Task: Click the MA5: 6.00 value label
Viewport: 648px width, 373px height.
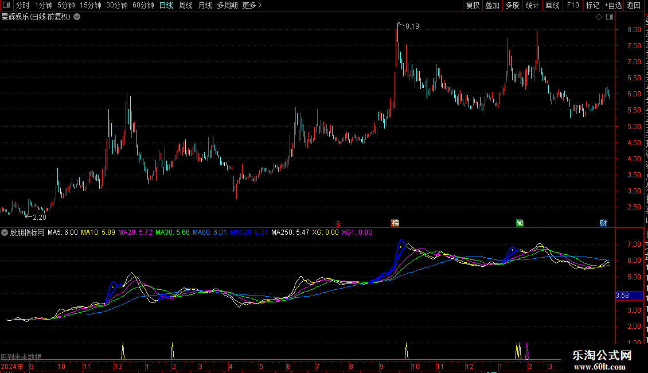Action: 63,232
